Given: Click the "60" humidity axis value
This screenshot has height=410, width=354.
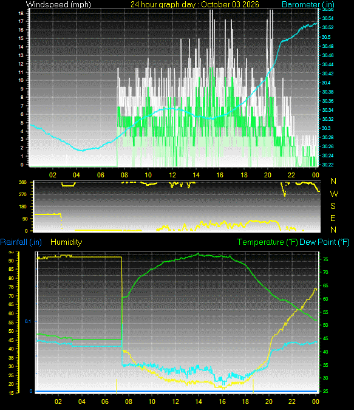Looking at the screenshot, I should pos(11,313).
